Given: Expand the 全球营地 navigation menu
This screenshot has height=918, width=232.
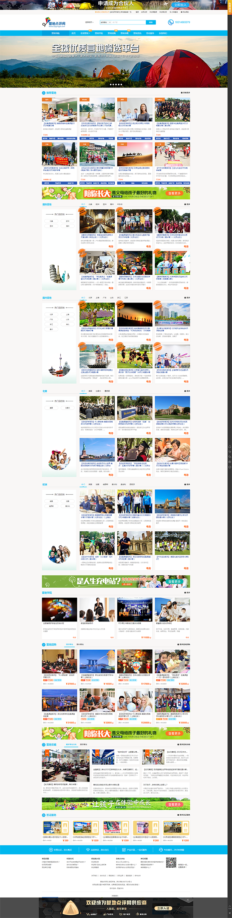Looking at the screenshot, I should click(85, 33).
